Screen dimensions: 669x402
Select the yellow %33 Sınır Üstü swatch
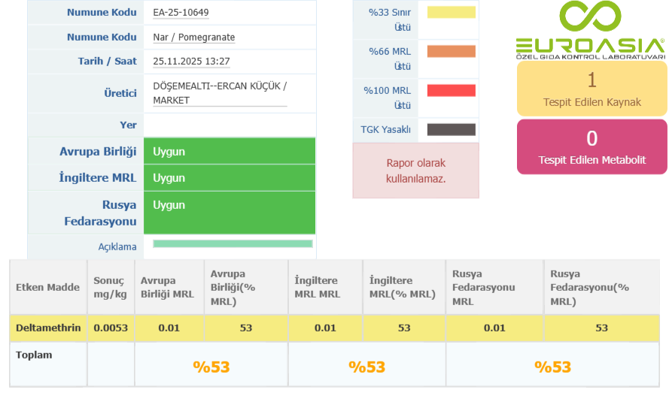tap(451, 12)
